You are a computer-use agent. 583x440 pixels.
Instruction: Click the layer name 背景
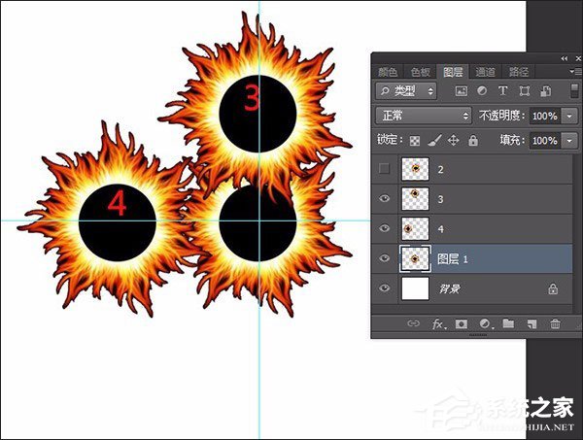pyautogui.click(x=450, y=288)
